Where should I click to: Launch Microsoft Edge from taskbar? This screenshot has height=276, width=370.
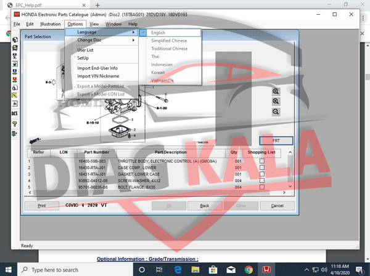point(178,269)
